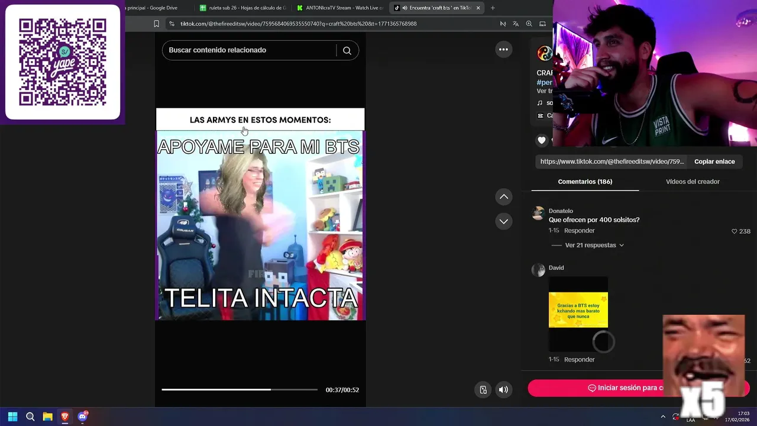Viewport: 757px width, 426px height.
Task: Click the picture-in-picture icon in address bar
Action: tap(542, 24)
